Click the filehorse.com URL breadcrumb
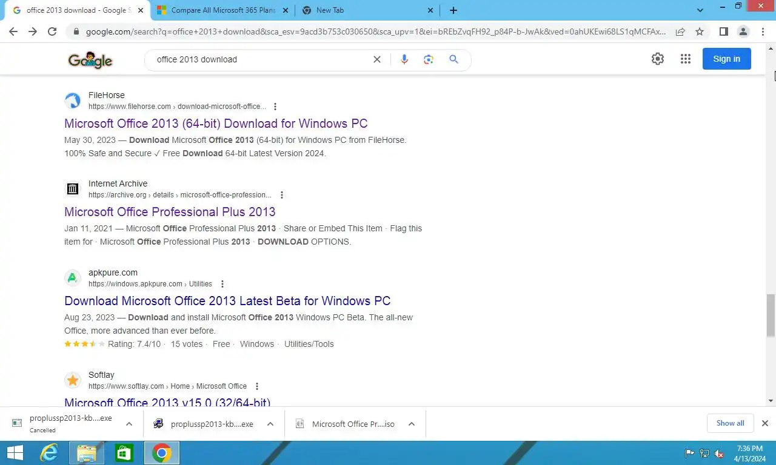This screenshot has height=465, width=776. click(x=177, y=107)
